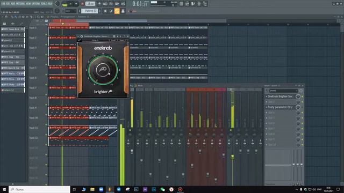The width and height of the screenshot is (344, 193).
Task: Click the countdown before recording icon
Action: (x=111, y=4)
